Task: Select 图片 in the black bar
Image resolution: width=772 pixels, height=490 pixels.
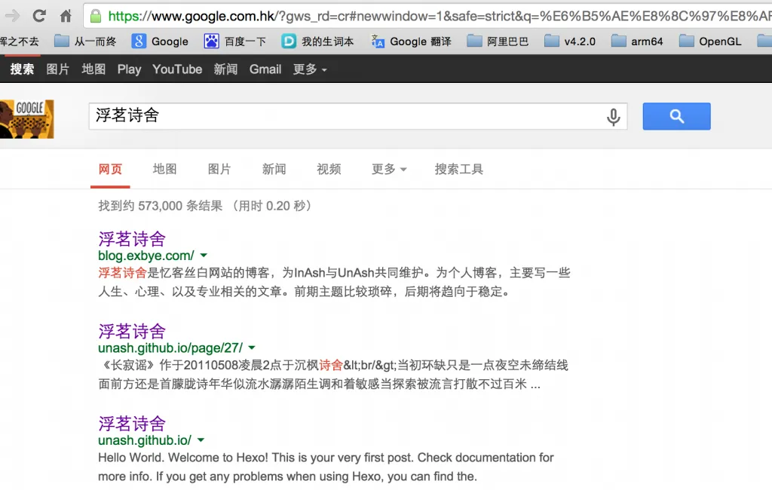Action: (57, 69)
